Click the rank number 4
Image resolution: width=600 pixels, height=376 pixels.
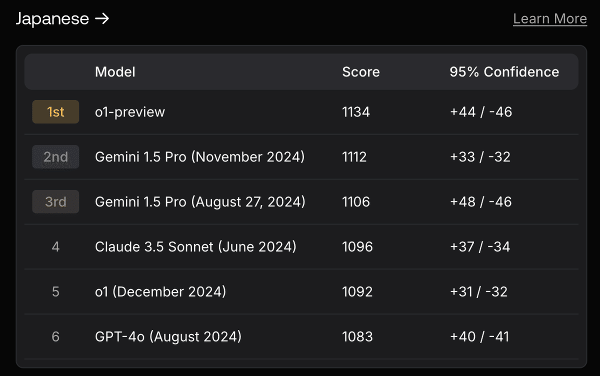[55, 247]
